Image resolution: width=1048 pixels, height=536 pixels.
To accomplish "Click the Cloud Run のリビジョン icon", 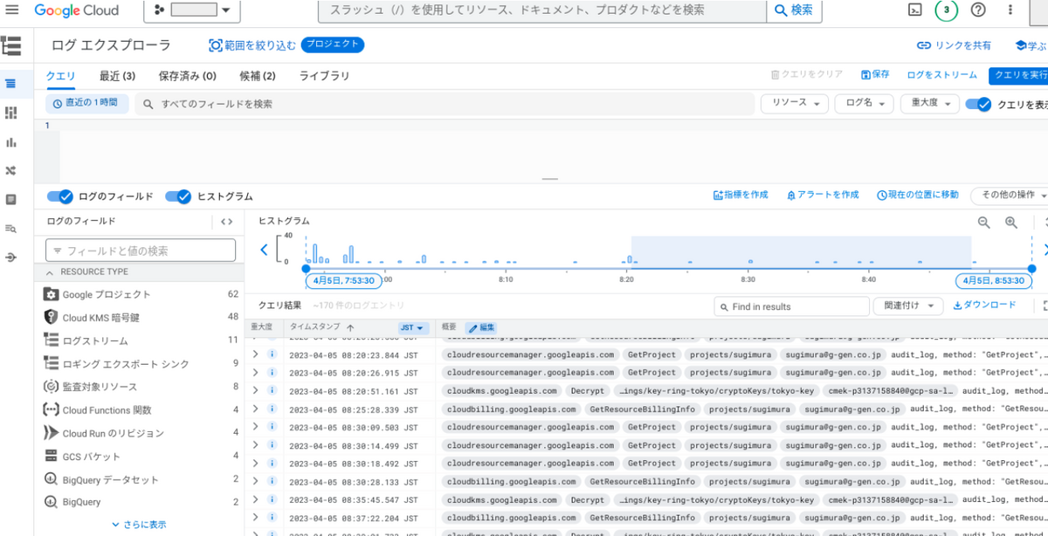I will (x=51, y=433).
